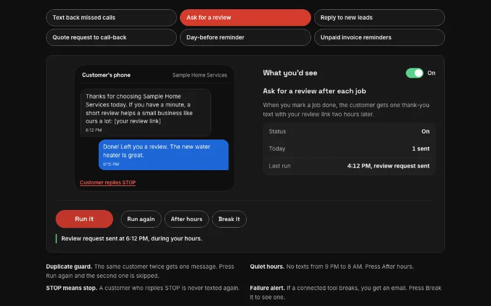Click the Ask for a review after each job heading
Screen dimensions: 491x306
tap(314, 91)
